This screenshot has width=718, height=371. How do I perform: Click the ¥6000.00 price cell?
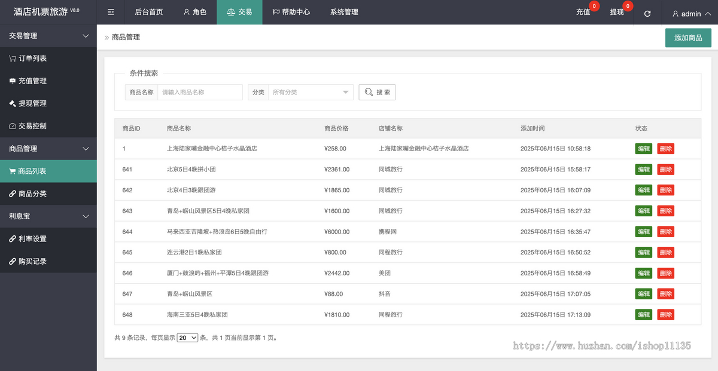pyautogui.click(x=337, y=232)
